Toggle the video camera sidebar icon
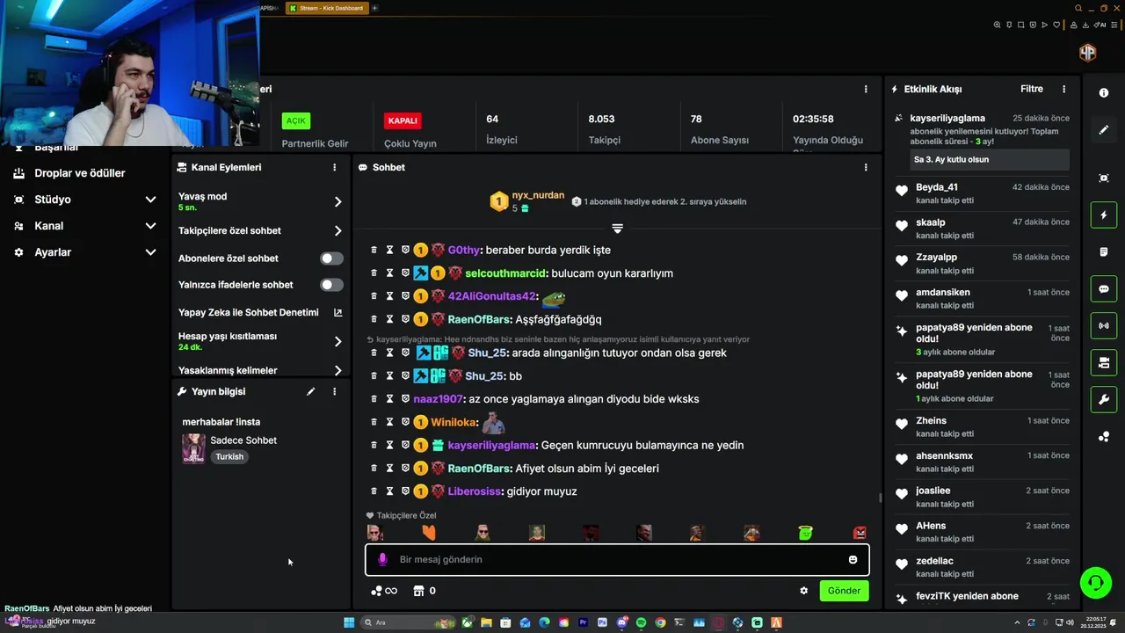The height and width of the screenshot is (633, 1125). point(1104,362)
